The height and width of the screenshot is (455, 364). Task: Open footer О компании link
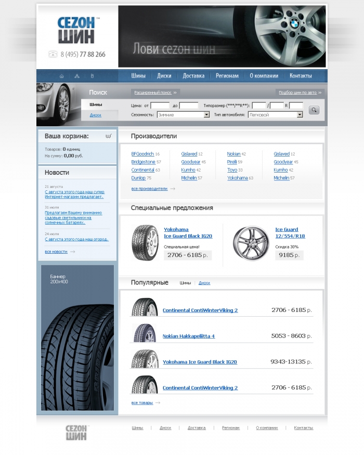[x=267, y=428]
